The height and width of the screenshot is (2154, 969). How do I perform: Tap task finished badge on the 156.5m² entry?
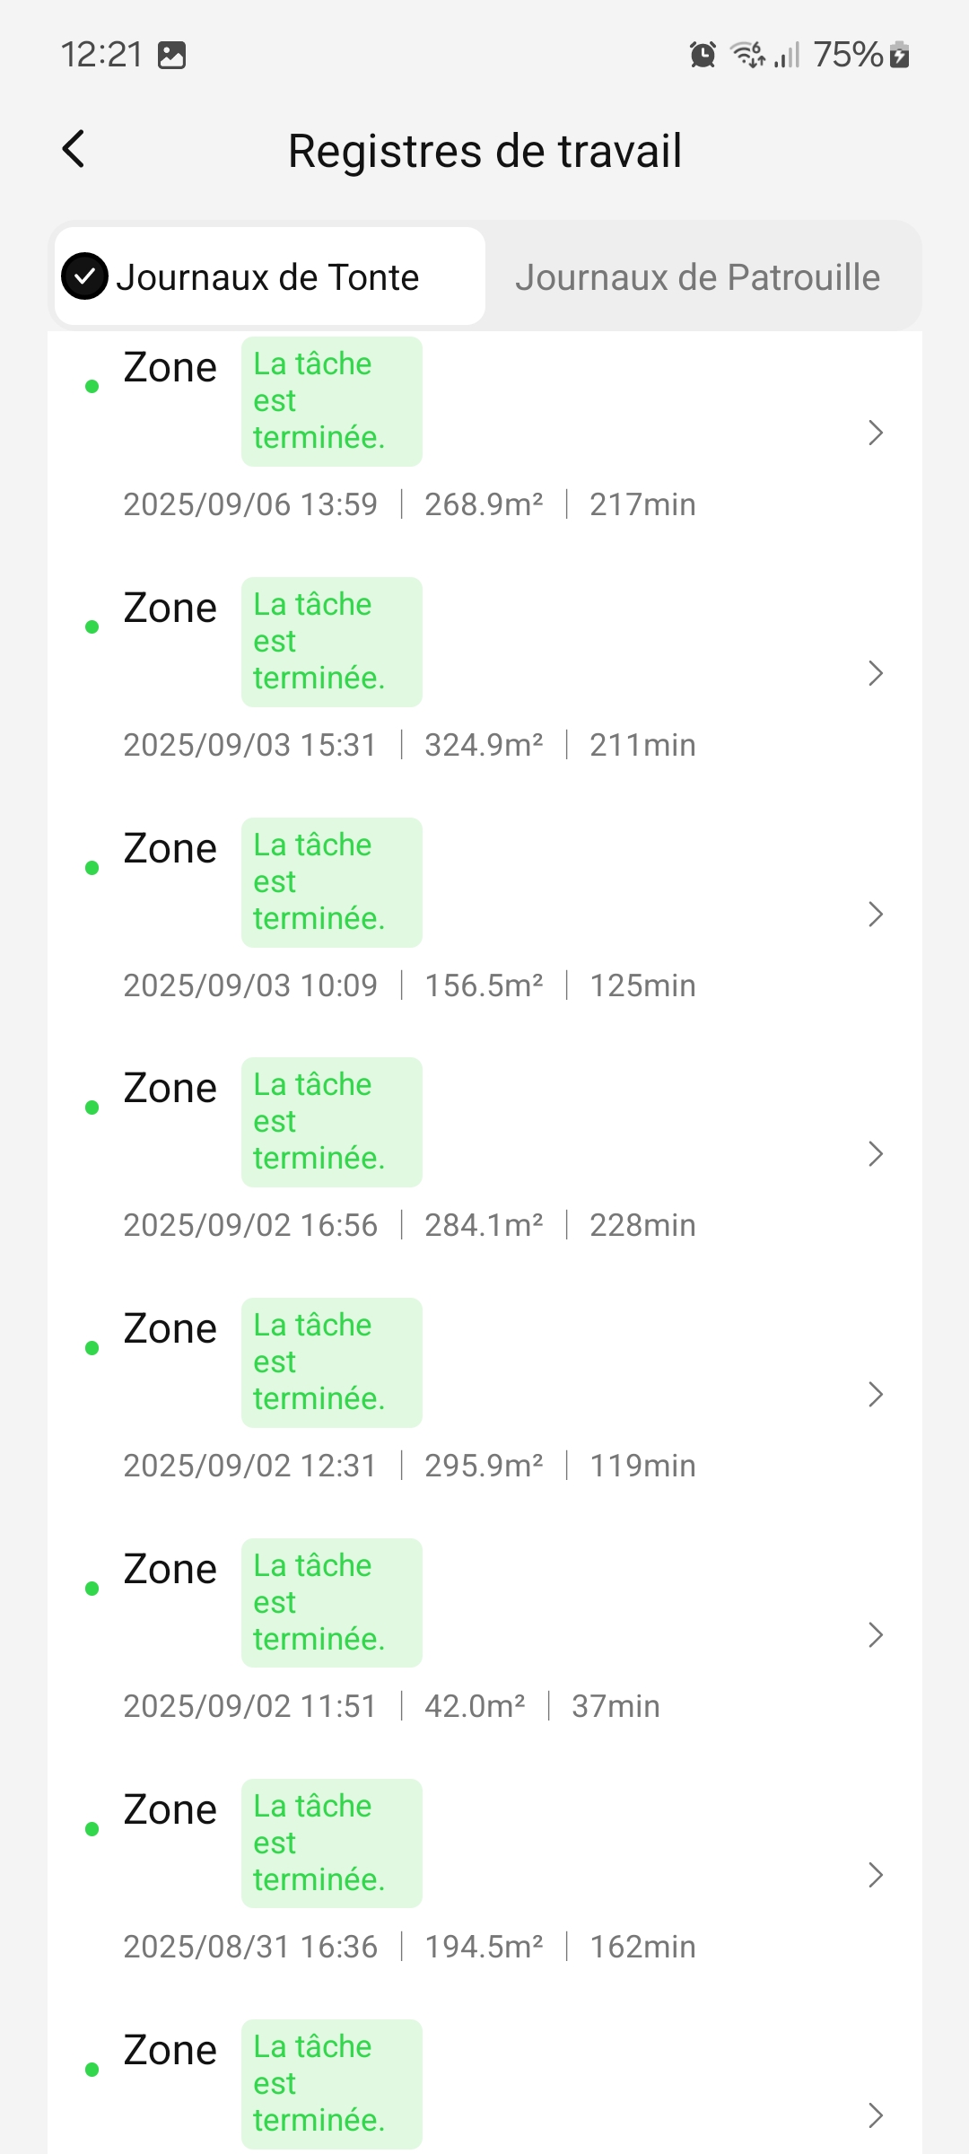click(331, 882)
